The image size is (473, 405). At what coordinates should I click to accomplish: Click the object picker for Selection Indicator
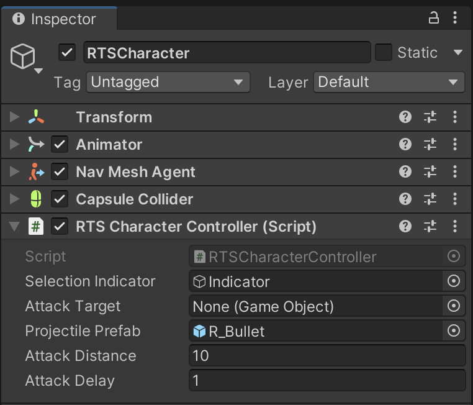(454, 281)
